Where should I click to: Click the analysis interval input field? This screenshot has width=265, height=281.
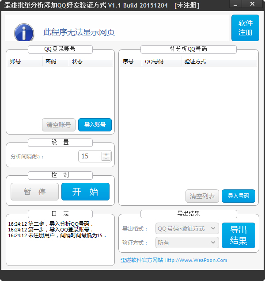point(90,156)
